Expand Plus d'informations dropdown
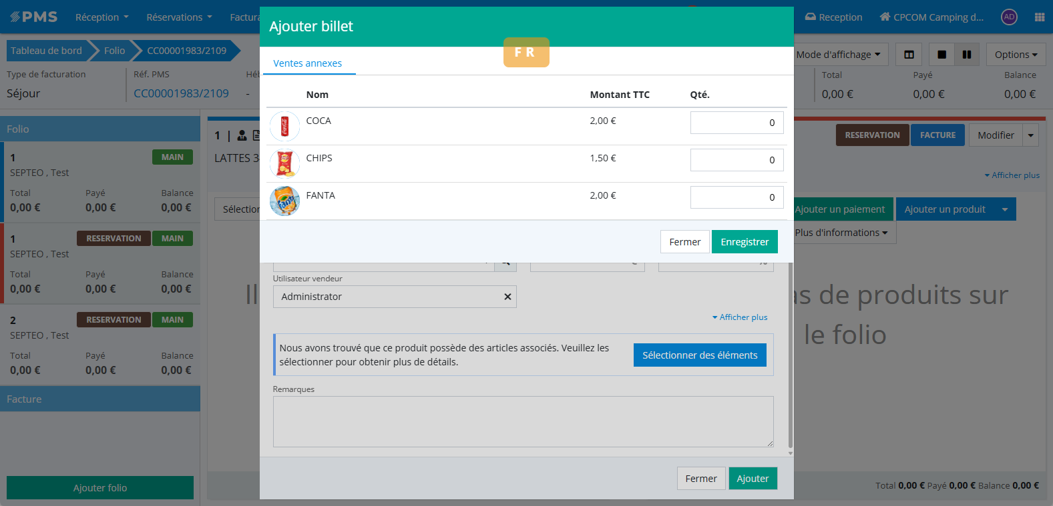 coord(841,233)
